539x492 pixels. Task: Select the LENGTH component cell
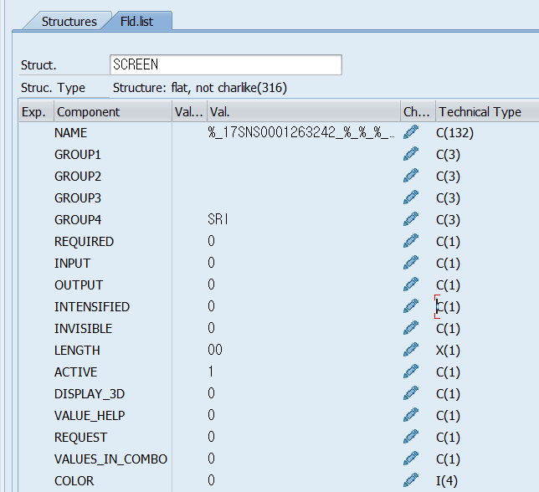[x=113, y=351]
